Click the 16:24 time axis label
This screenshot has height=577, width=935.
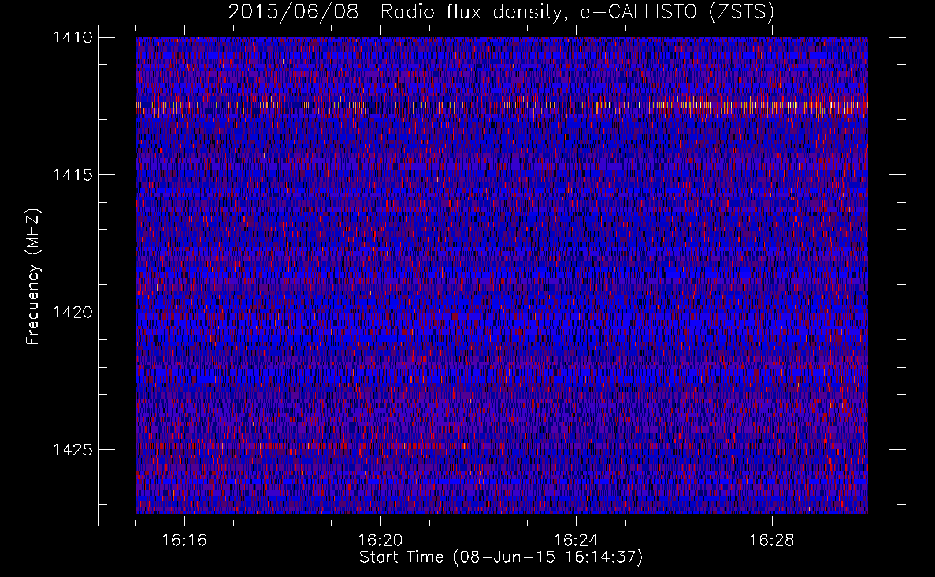pos(576,541)
